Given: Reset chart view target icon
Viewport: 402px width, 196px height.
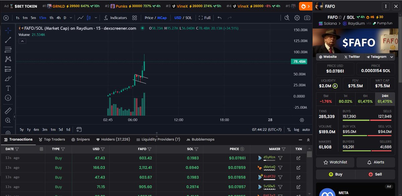Looking at the screenshot, I should (x=302, y=120).
